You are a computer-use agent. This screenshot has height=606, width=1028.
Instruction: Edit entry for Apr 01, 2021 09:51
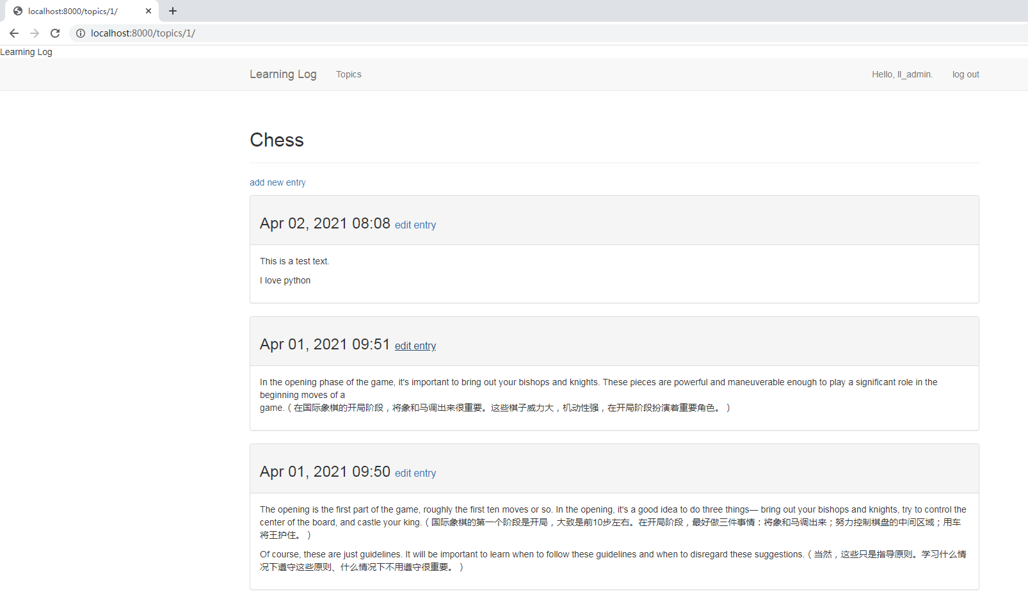tap(415, 346)
